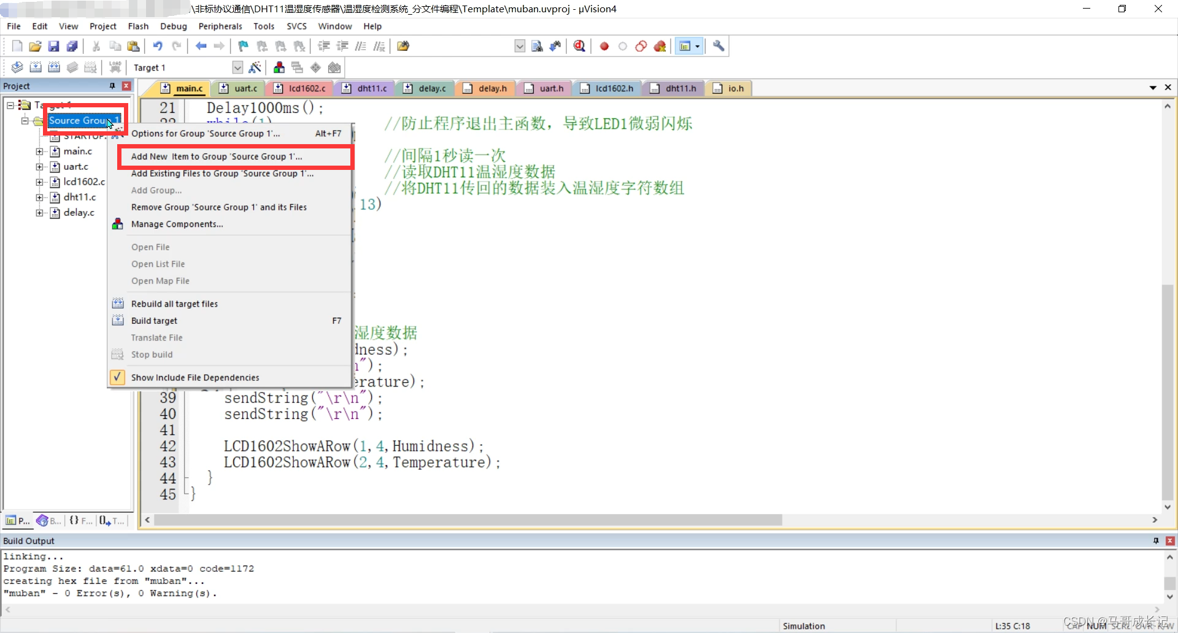Open the window layout toolbar button
This screenshot has width=1178, height=633.
click(x=685, y=46)
